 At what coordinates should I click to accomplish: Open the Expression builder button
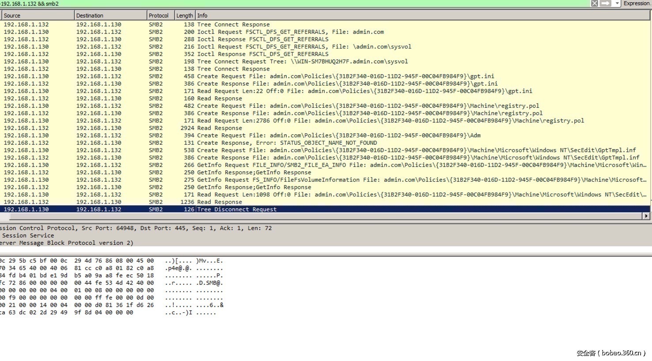[x=637, y=4]
